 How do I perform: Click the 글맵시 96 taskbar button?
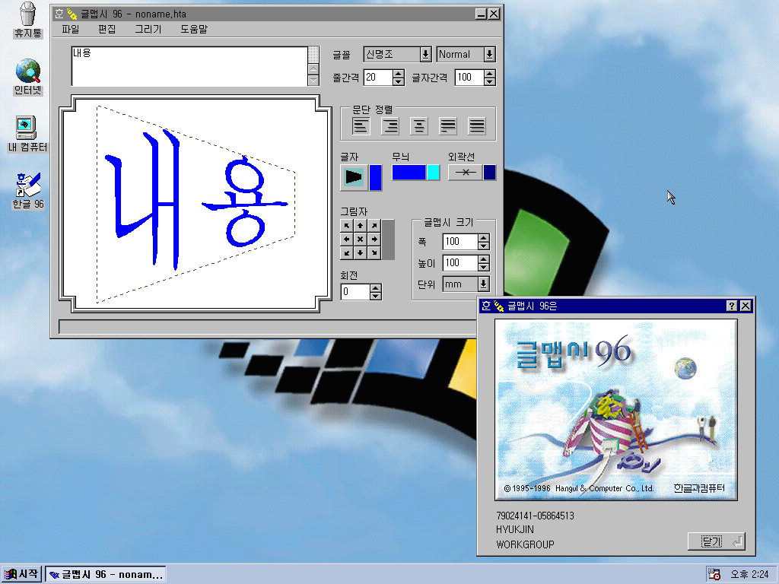pos(105,575)
